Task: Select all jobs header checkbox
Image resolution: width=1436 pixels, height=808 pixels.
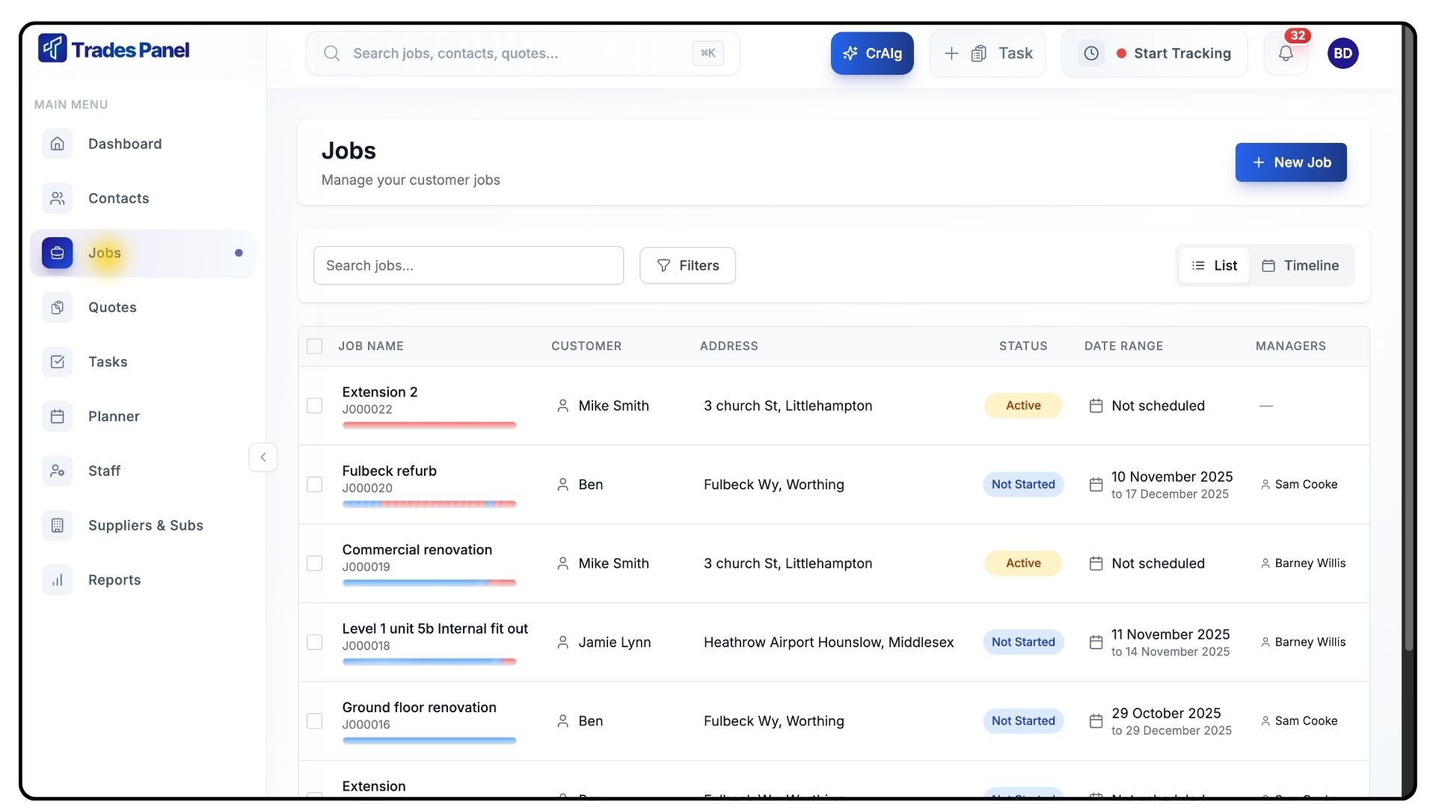Action: point(315,346)
